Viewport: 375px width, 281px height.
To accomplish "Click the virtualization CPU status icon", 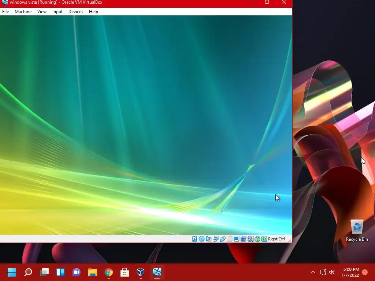I will [x=250, y=239].
